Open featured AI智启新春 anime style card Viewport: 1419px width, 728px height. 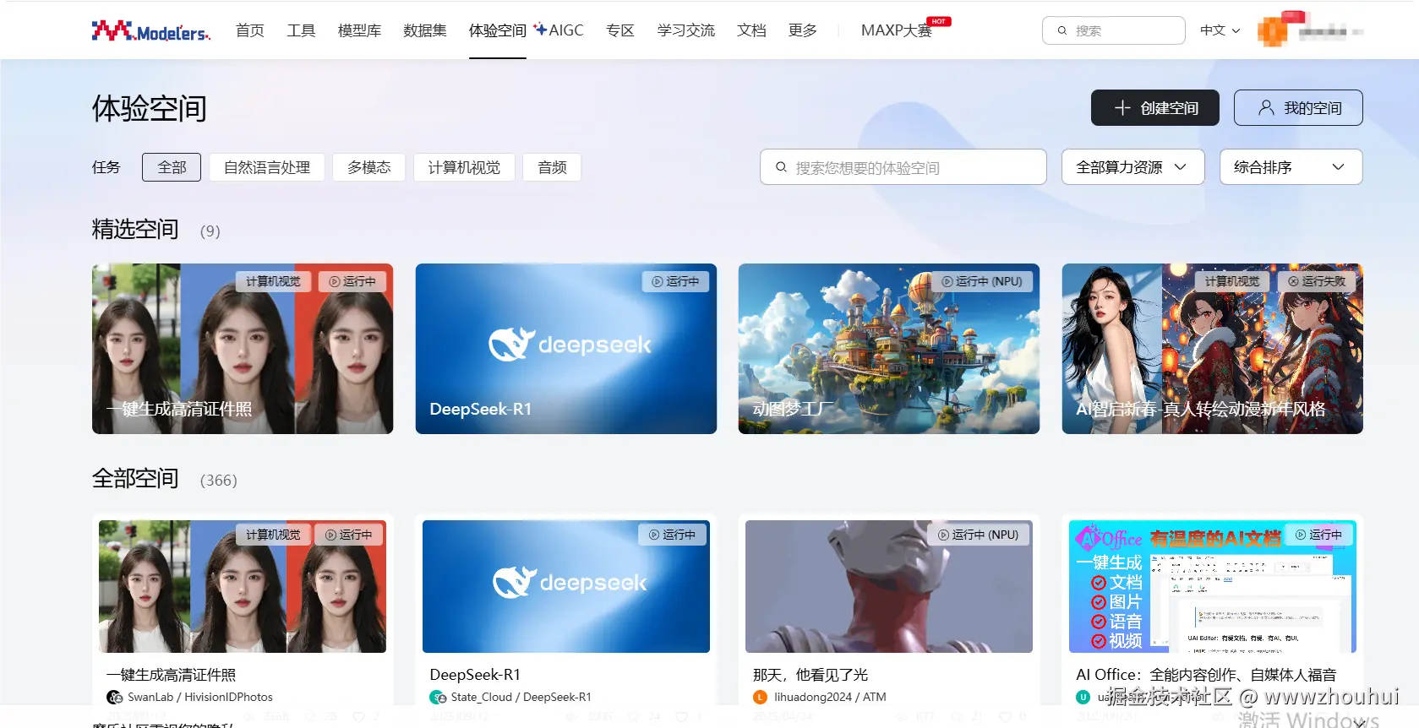click(x=1212, y=349)
